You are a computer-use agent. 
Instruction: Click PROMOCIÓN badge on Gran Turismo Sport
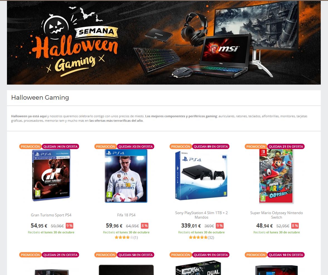coord(30,146)
